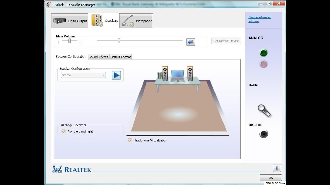
Task: Click the OK button
Action: click(271, 178)
